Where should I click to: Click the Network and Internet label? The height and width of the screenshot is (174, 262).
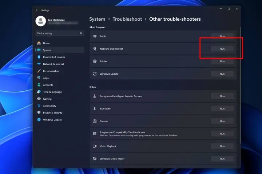(111, 49)
